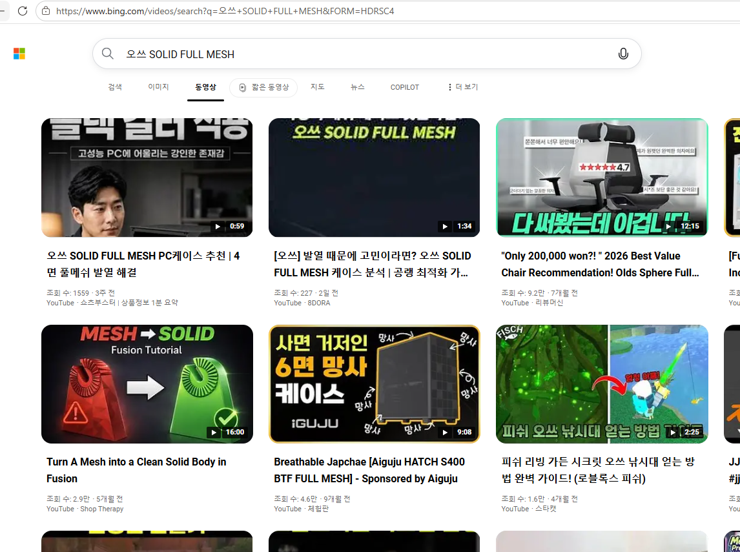Click the magnifier search icon
This screenshot has height=552, width=740.
pos(108,54)
